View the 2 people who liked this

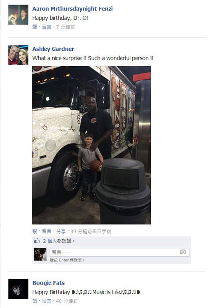click(x=57, y=241)
